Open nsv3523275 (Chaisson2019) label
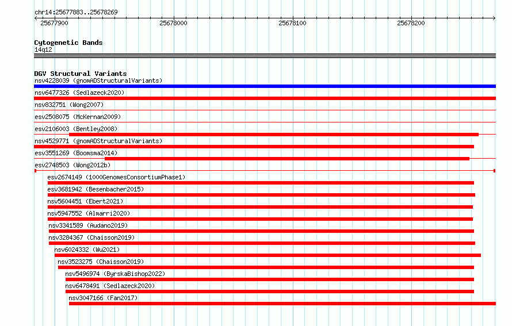Image resolution: width=512 pixels, height=326 pixels. [101, 262]
